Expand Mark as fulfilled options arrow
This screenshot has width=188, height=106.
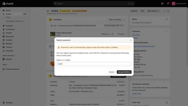pos(124,20)
